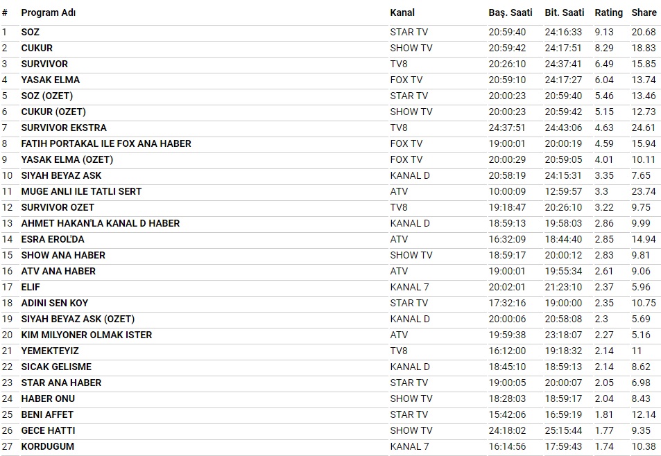Sort table by Rating column header
The width and height of the screenshot is (661, 456).
(608, 12)
